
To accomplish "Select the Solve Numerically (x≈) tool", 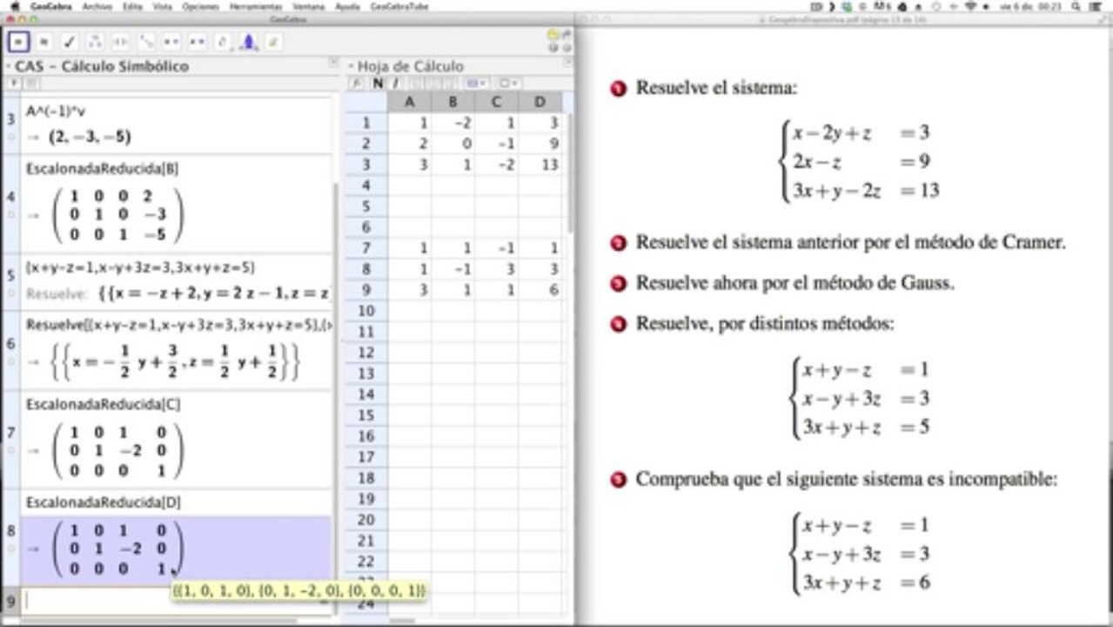I will pyautogui.click(x=198, y=42).
